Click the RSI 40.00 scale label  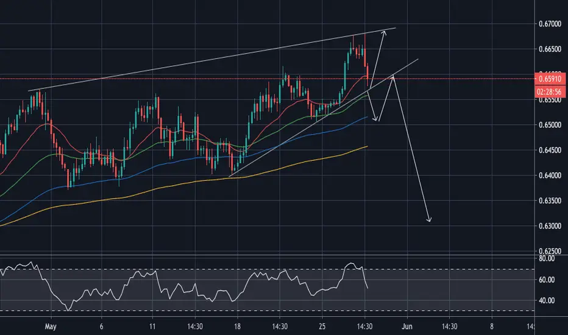[547, 301]
